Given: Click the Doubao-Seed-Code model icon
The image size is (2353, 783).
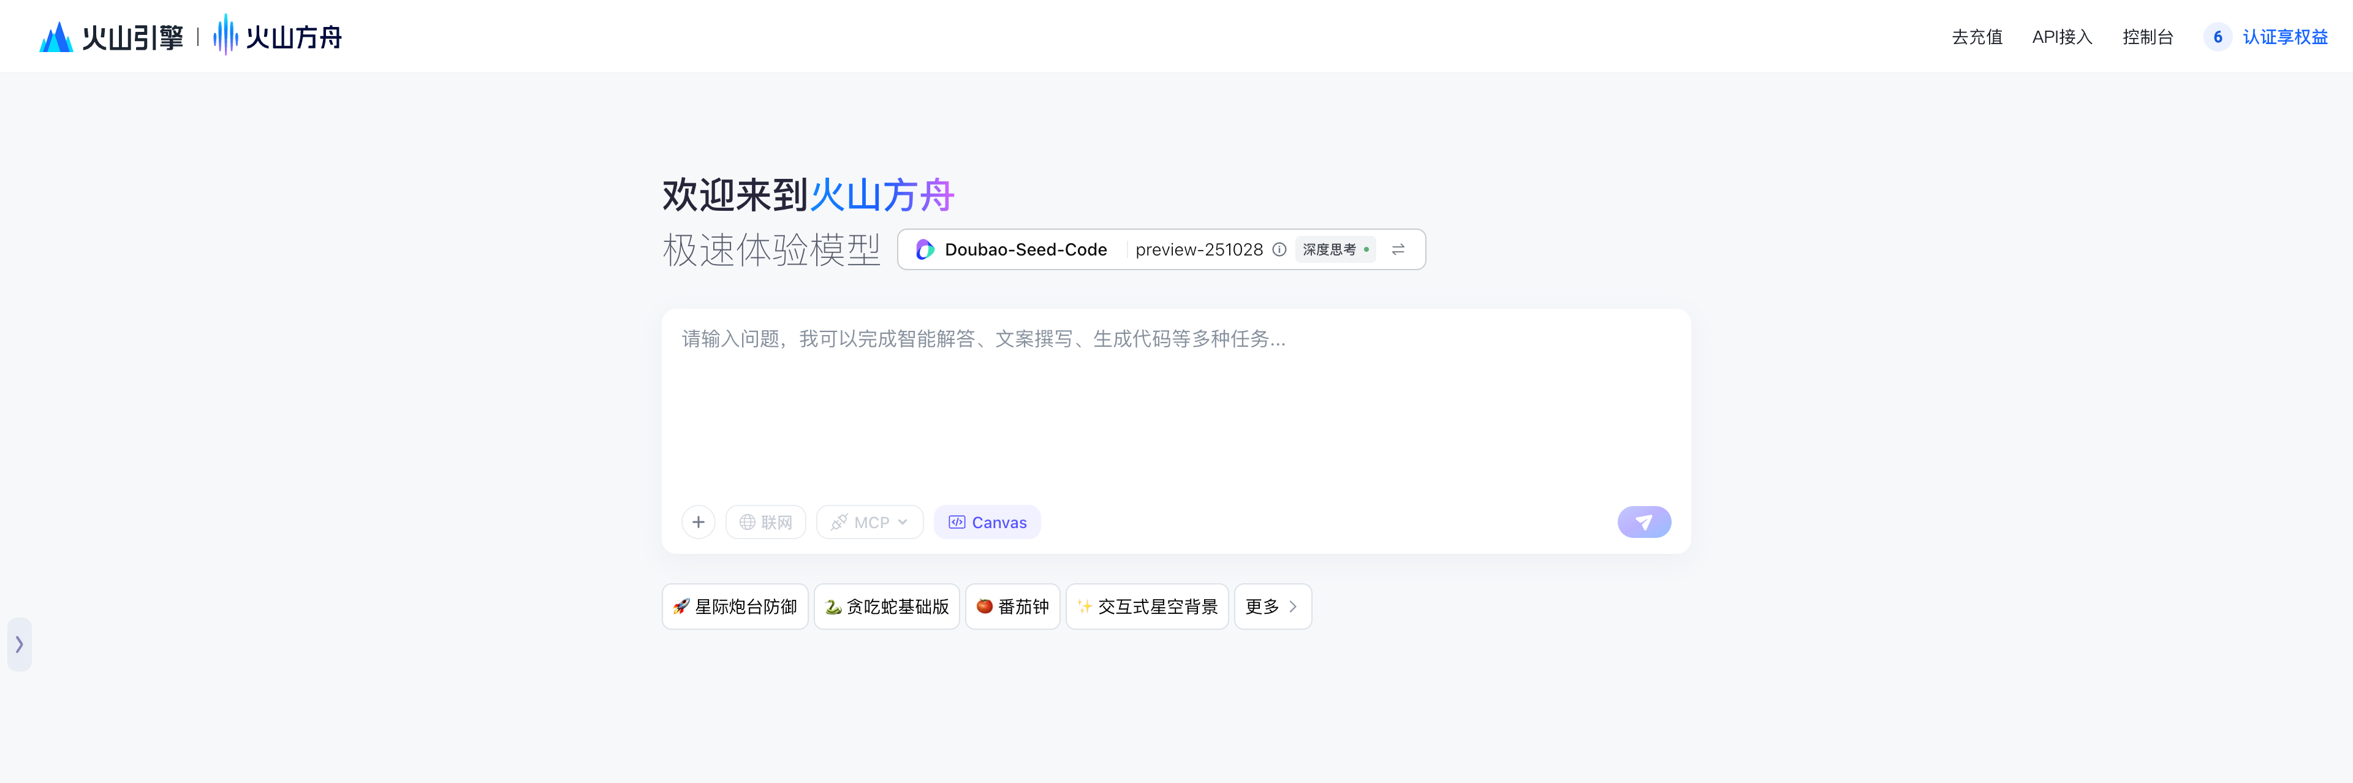Looking at the screenshot, I should 925,249.
